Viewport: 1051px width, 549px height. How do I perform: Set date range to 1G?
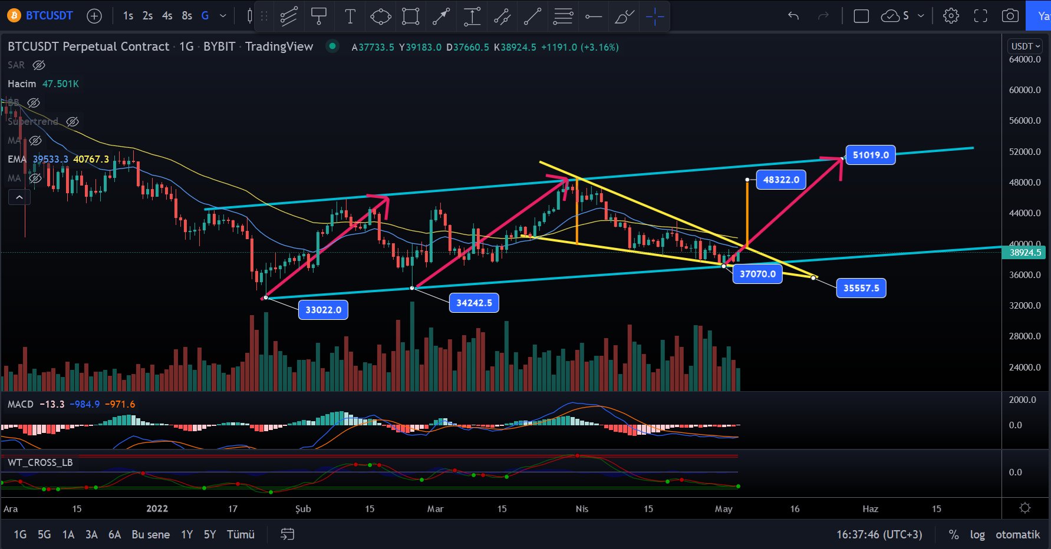click(x=20, y=534)
